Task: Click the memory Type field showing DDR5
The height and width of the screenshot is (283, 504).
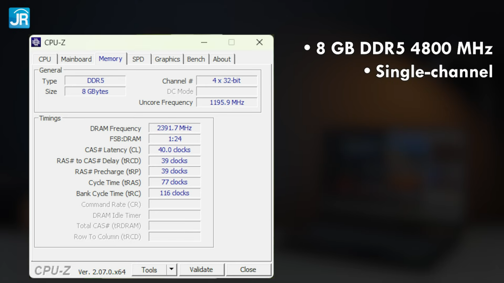Action: click(95, 81)
